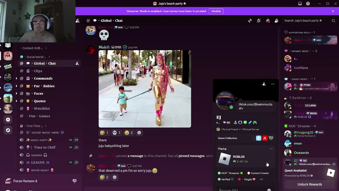Screen dimensions: 339x191
Task: Open more options in EJ's profile popup
Action: click(x=273, y=84)
